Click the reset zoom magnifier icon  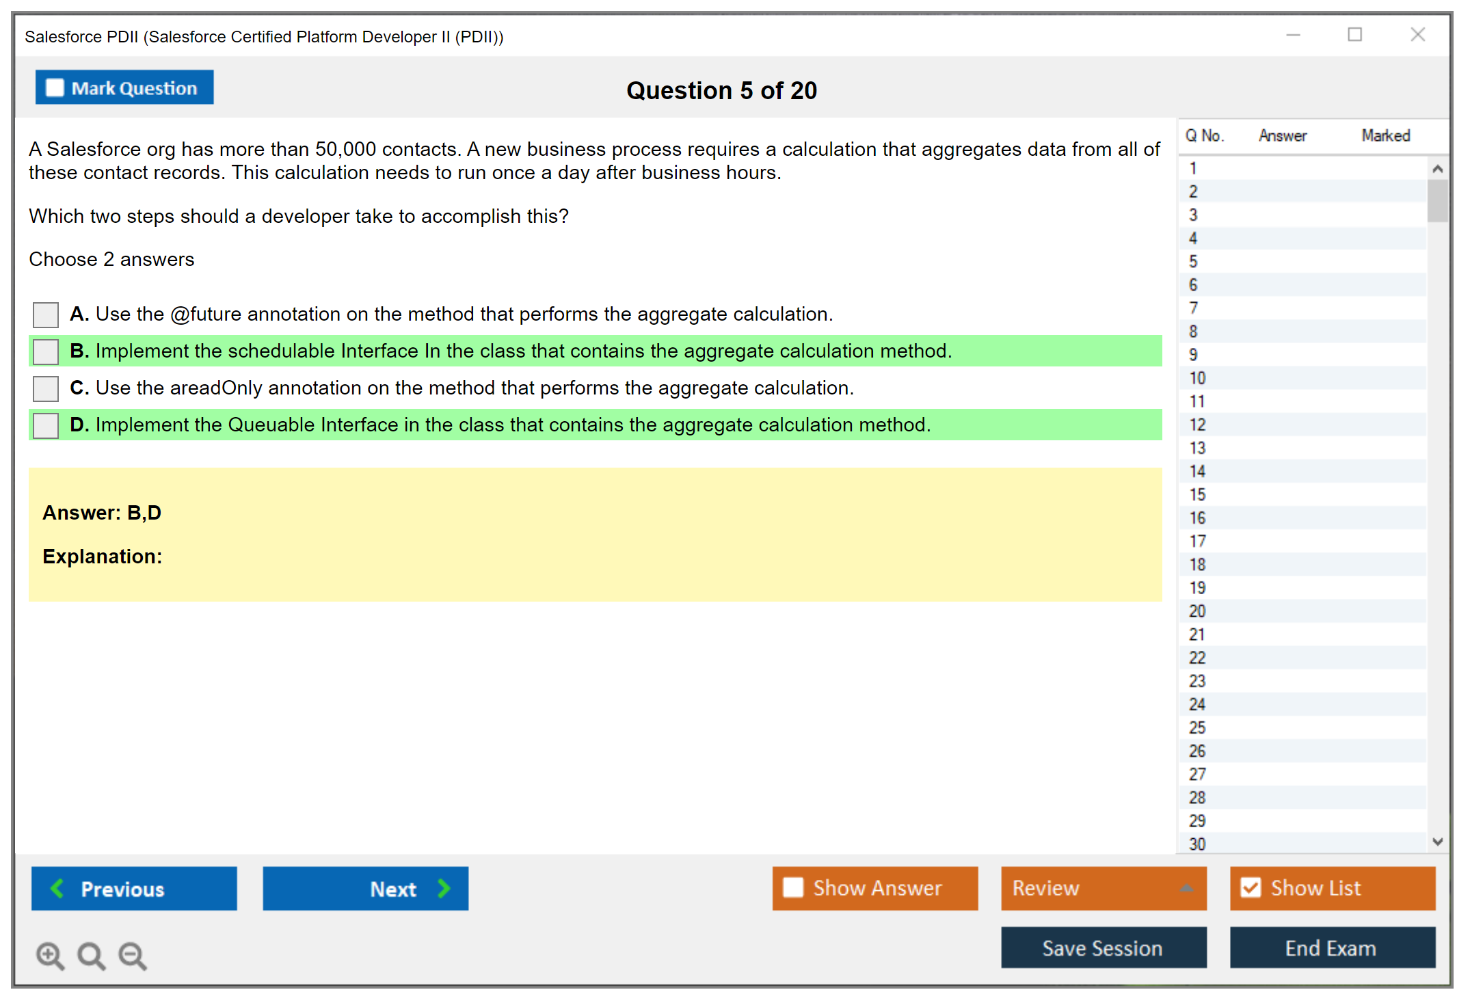[x=91, y=955]
